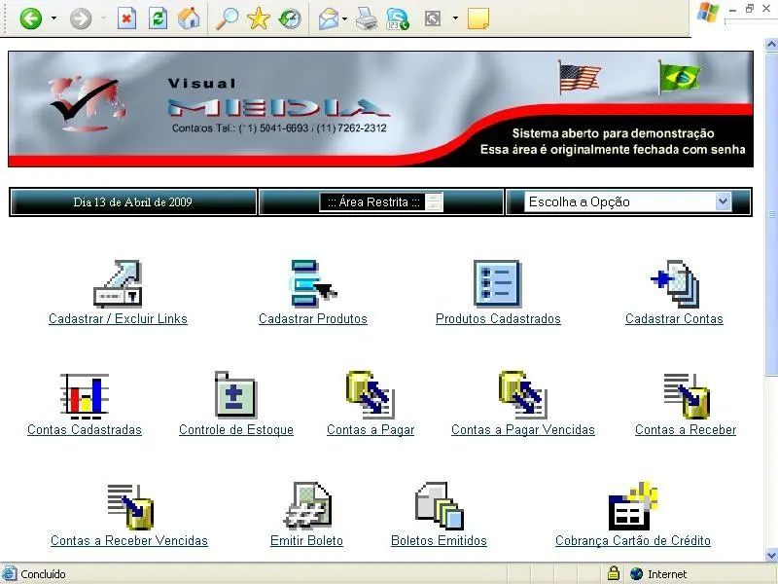
Task: Click the 'Cadastrar / Excluir Links' icon
Action: (x=118, y=283)
